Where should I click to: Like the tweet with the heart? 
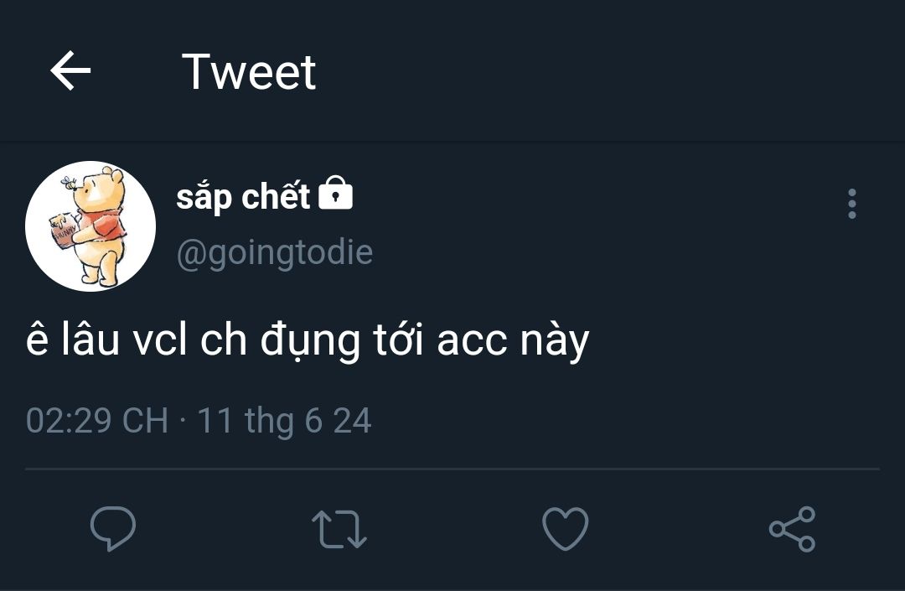(566, 530)
